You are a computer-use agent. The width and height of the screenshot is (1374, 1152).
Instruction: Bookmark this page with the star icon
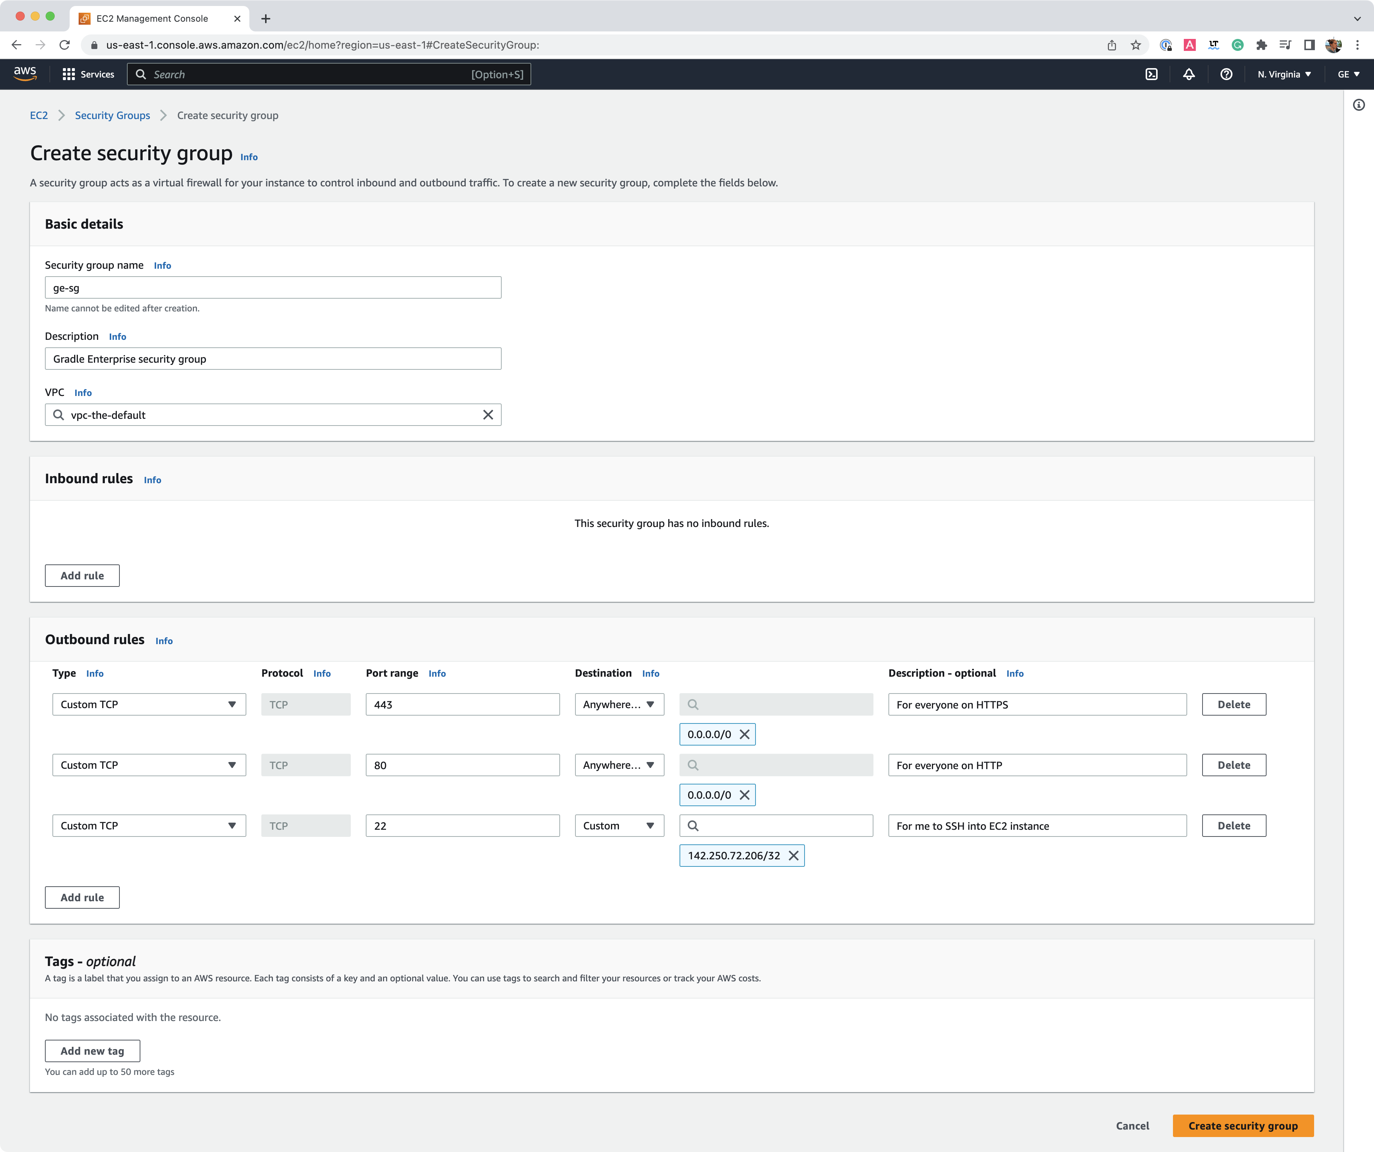[1136, 45]
